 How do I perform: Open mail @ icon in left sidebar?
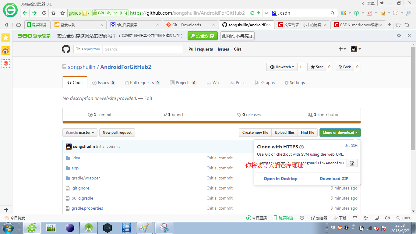[x=6, y=63]
